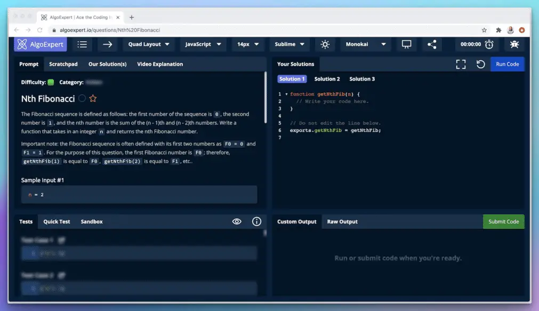Toggle light mode sun icon
The width and height of the screenshot is (539, 311).
click(325, 44)
